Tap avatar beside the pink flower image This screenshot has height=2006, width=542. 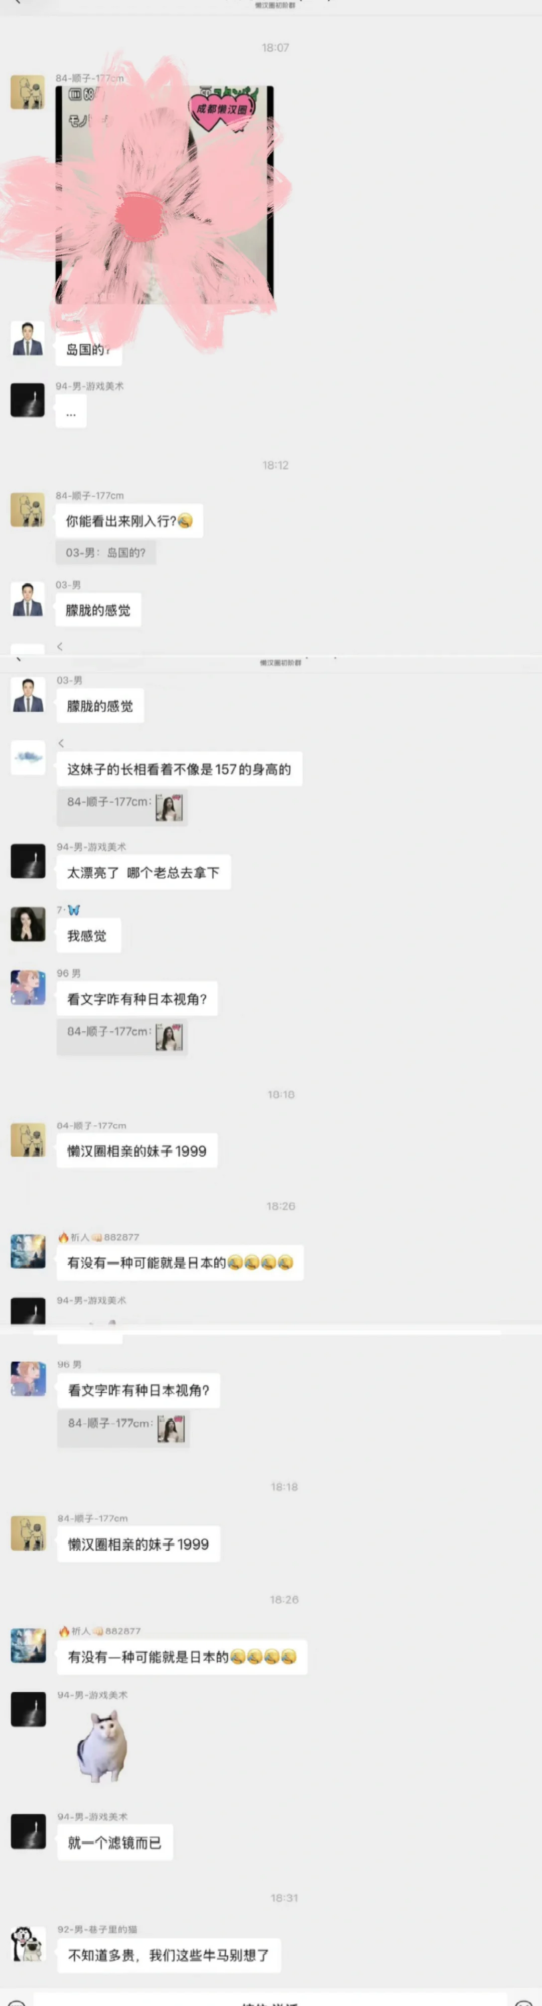coord(27,93)
